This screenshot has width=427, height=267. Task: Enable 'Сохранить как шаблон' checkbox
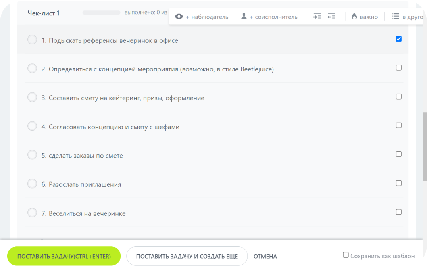tap(346, 255)
